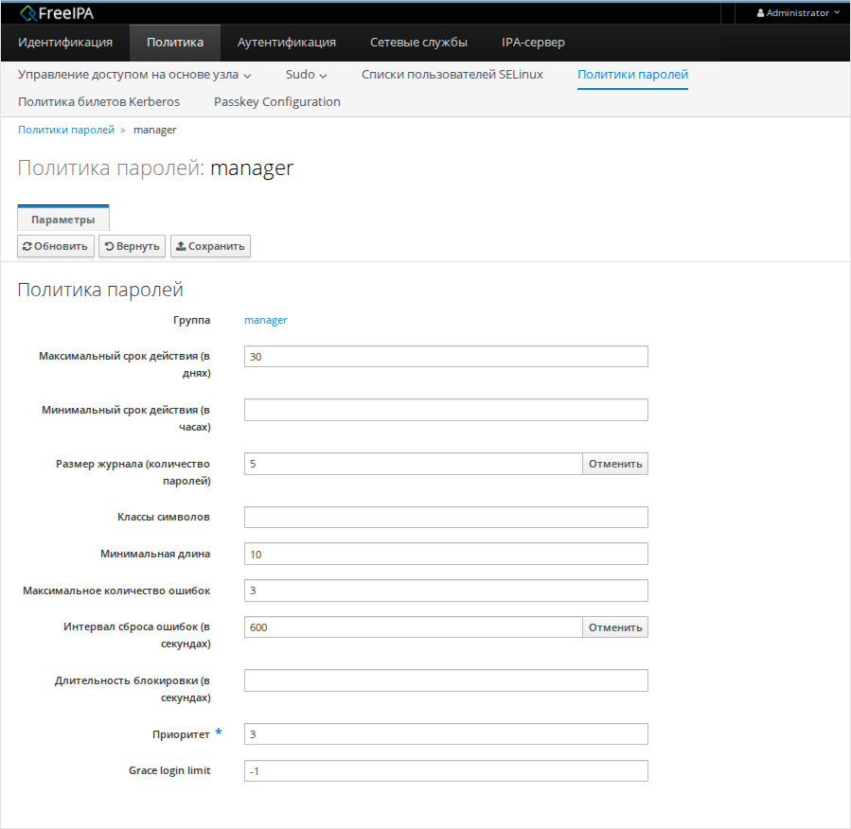Go to the IPA-сервер tab
This screenshot has height=829, width=851.
pos(533,43)
